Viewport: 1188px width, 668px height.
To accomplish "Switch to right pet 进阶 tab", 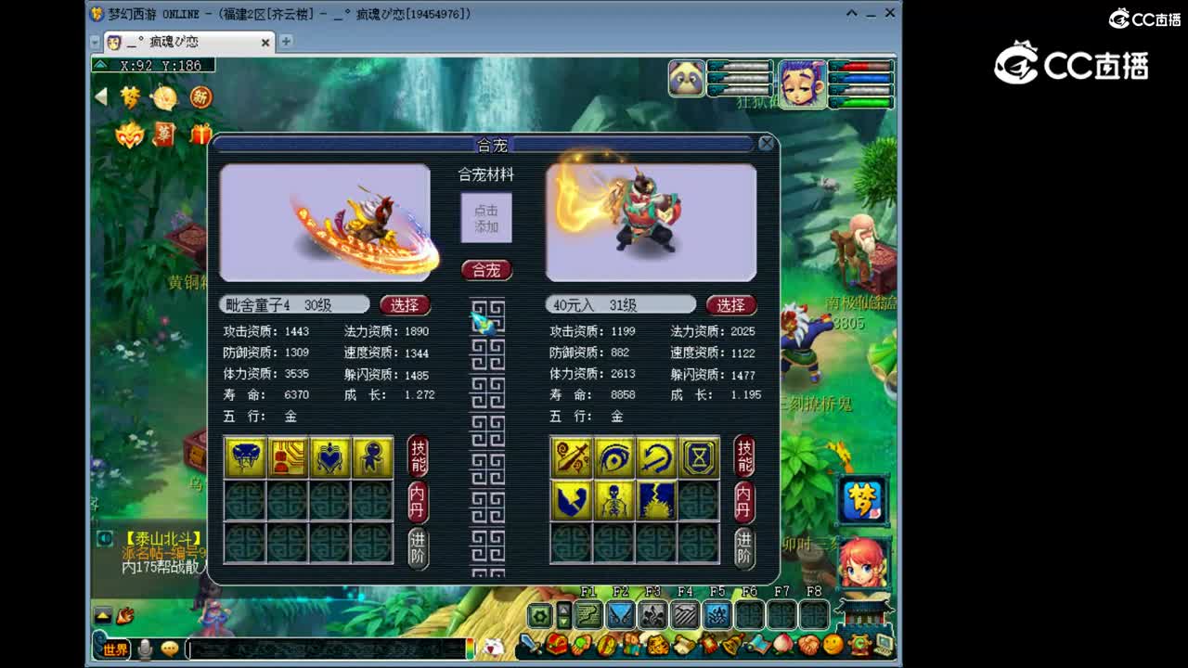I will click(x=744, y=547).
